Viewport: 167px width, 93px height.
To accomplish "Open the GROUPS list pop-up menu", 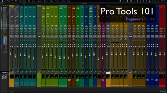I will (8, 73).
